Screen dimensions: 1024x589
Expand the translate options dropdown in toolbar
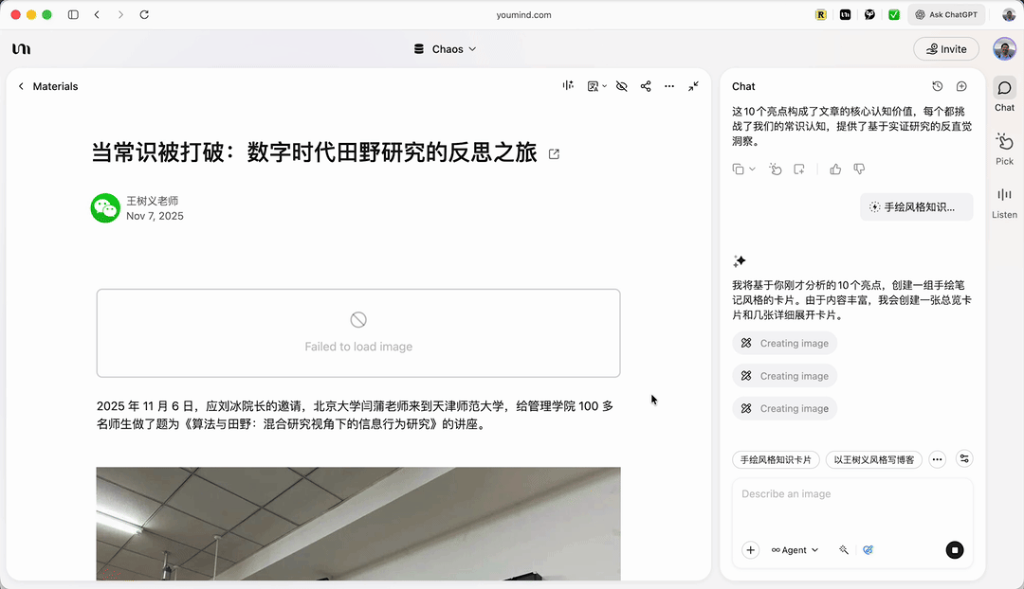(597, 86)
